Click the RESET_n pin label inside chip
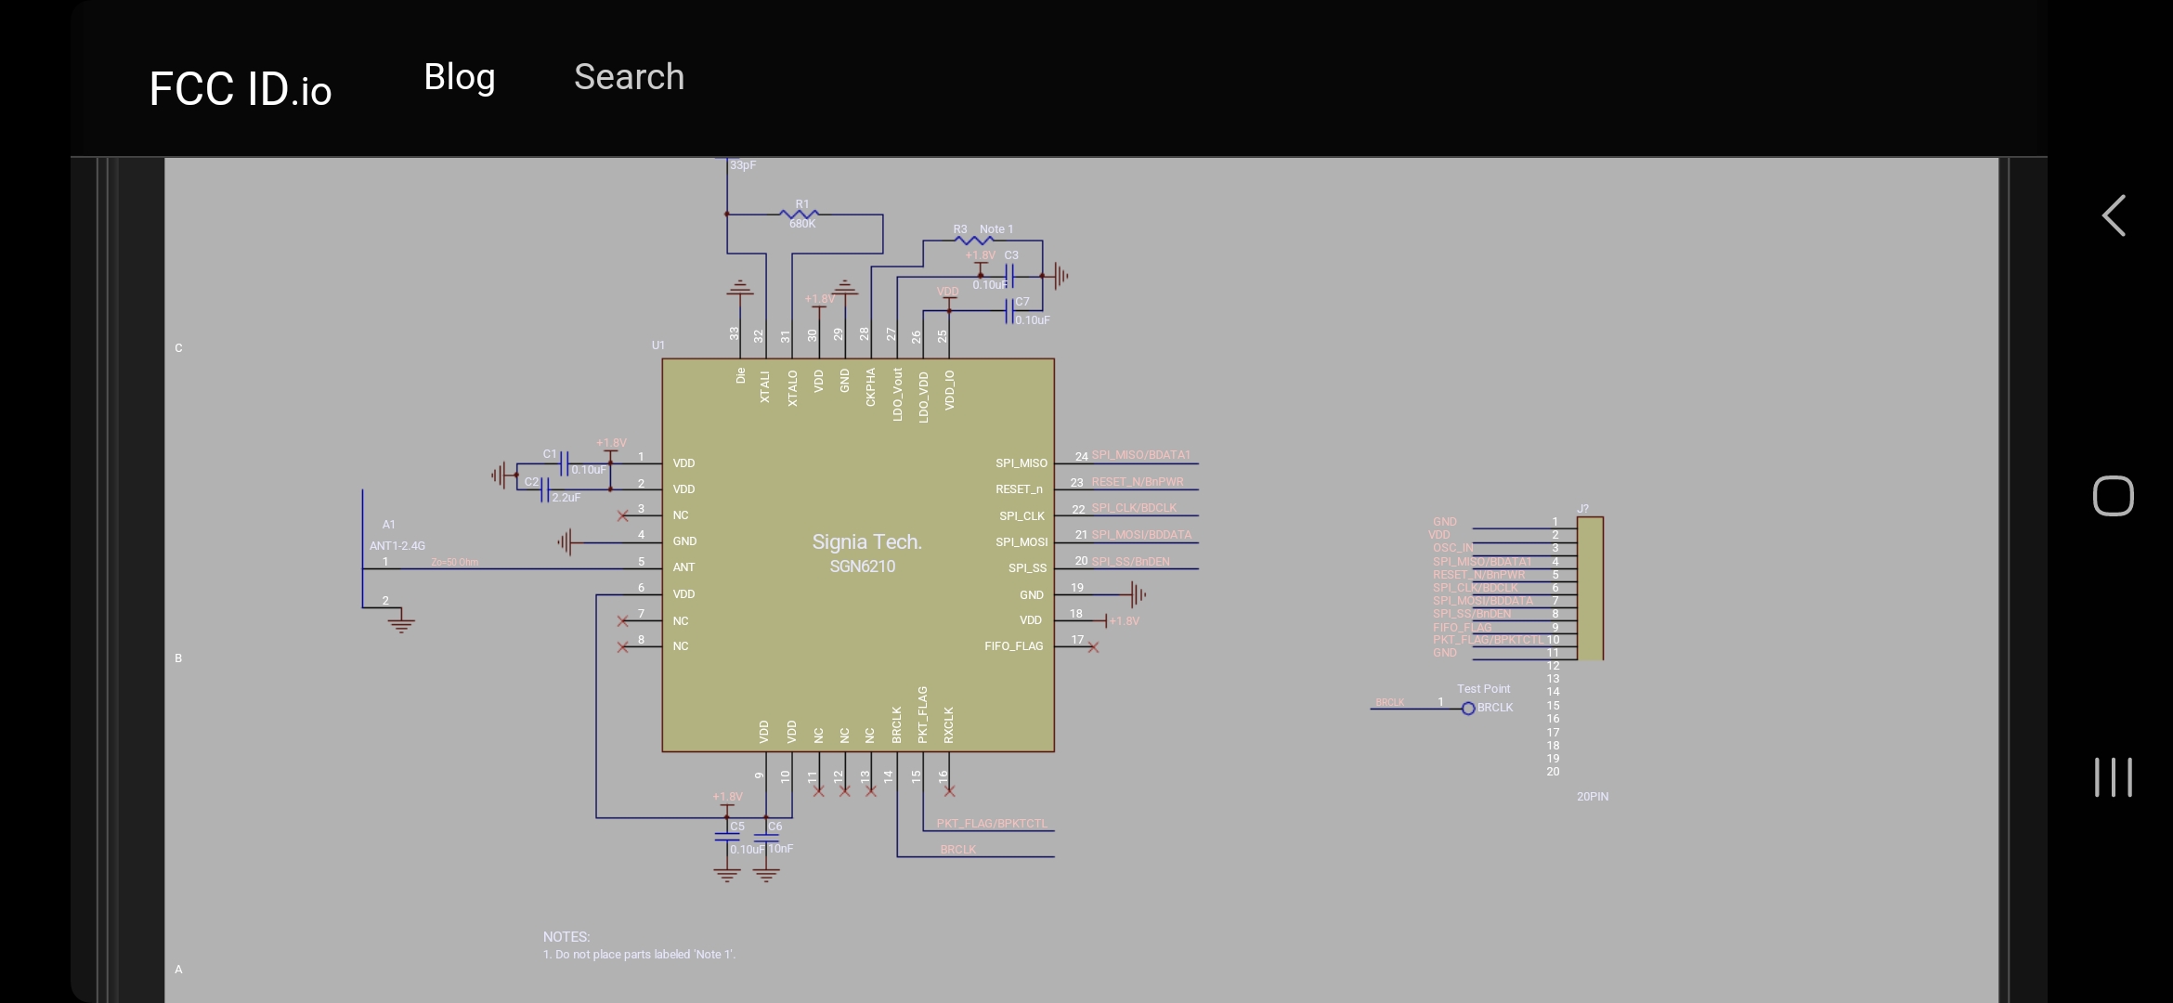The height and width of the screenshot is (1003, 2173). point(1019,489)
